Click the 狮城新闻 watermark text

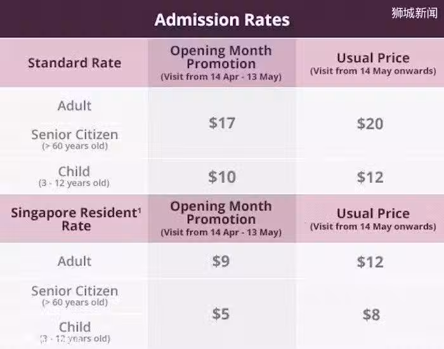pyautogui.click(x=415, y=13)
